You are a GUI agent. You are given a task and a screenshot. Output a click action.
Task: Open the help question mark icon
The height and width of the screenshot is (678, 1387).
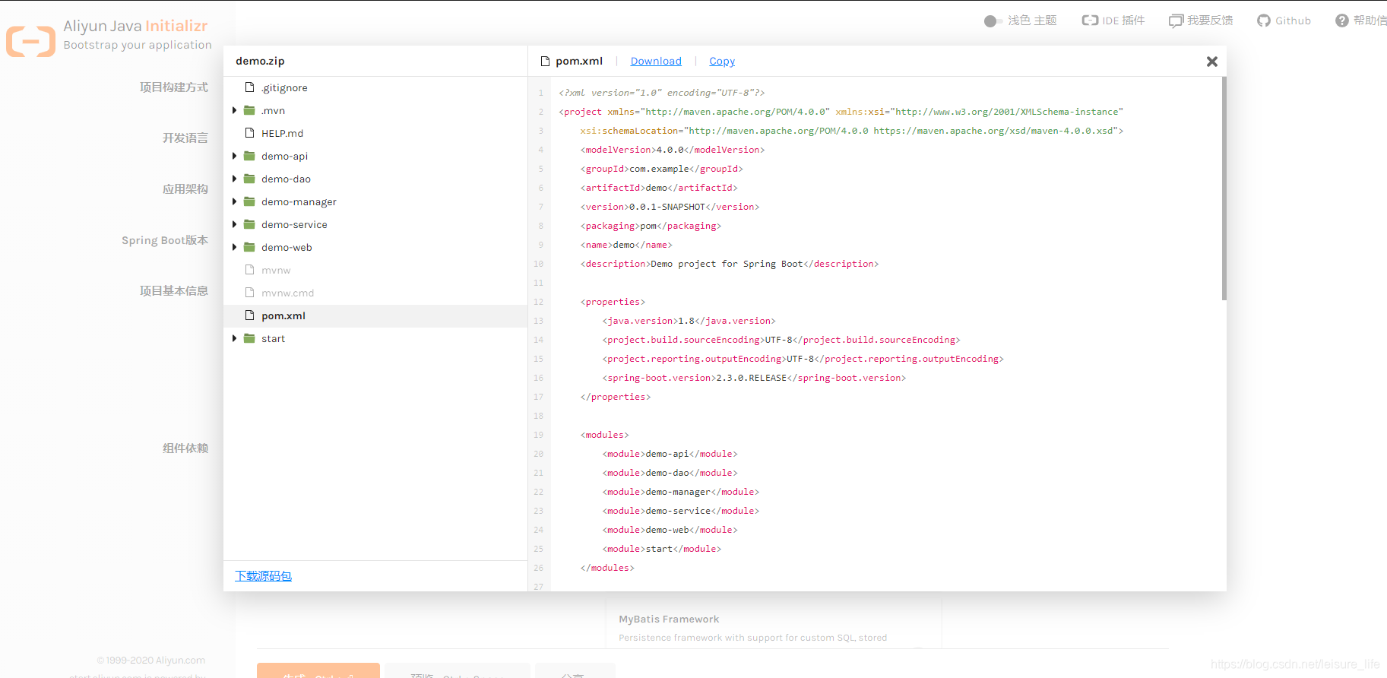tap(1342, 21)
